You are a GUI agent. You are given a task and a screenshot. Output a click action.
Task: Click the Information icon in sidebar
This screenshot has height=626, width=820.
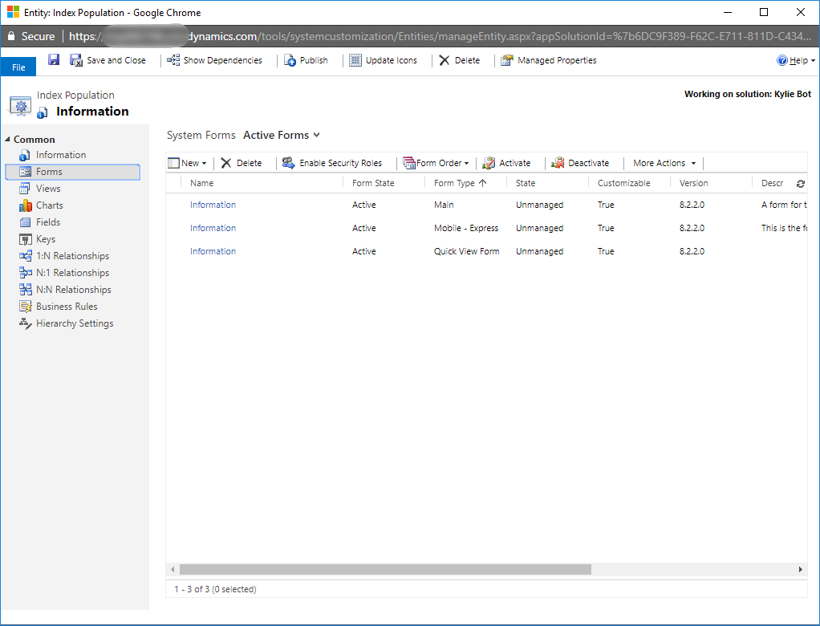point(25,156)
